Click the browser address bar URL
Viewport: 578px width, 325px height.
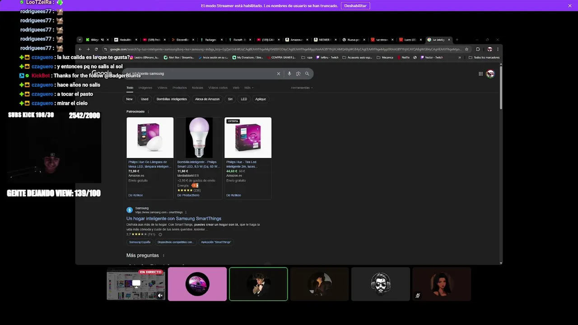285,49
